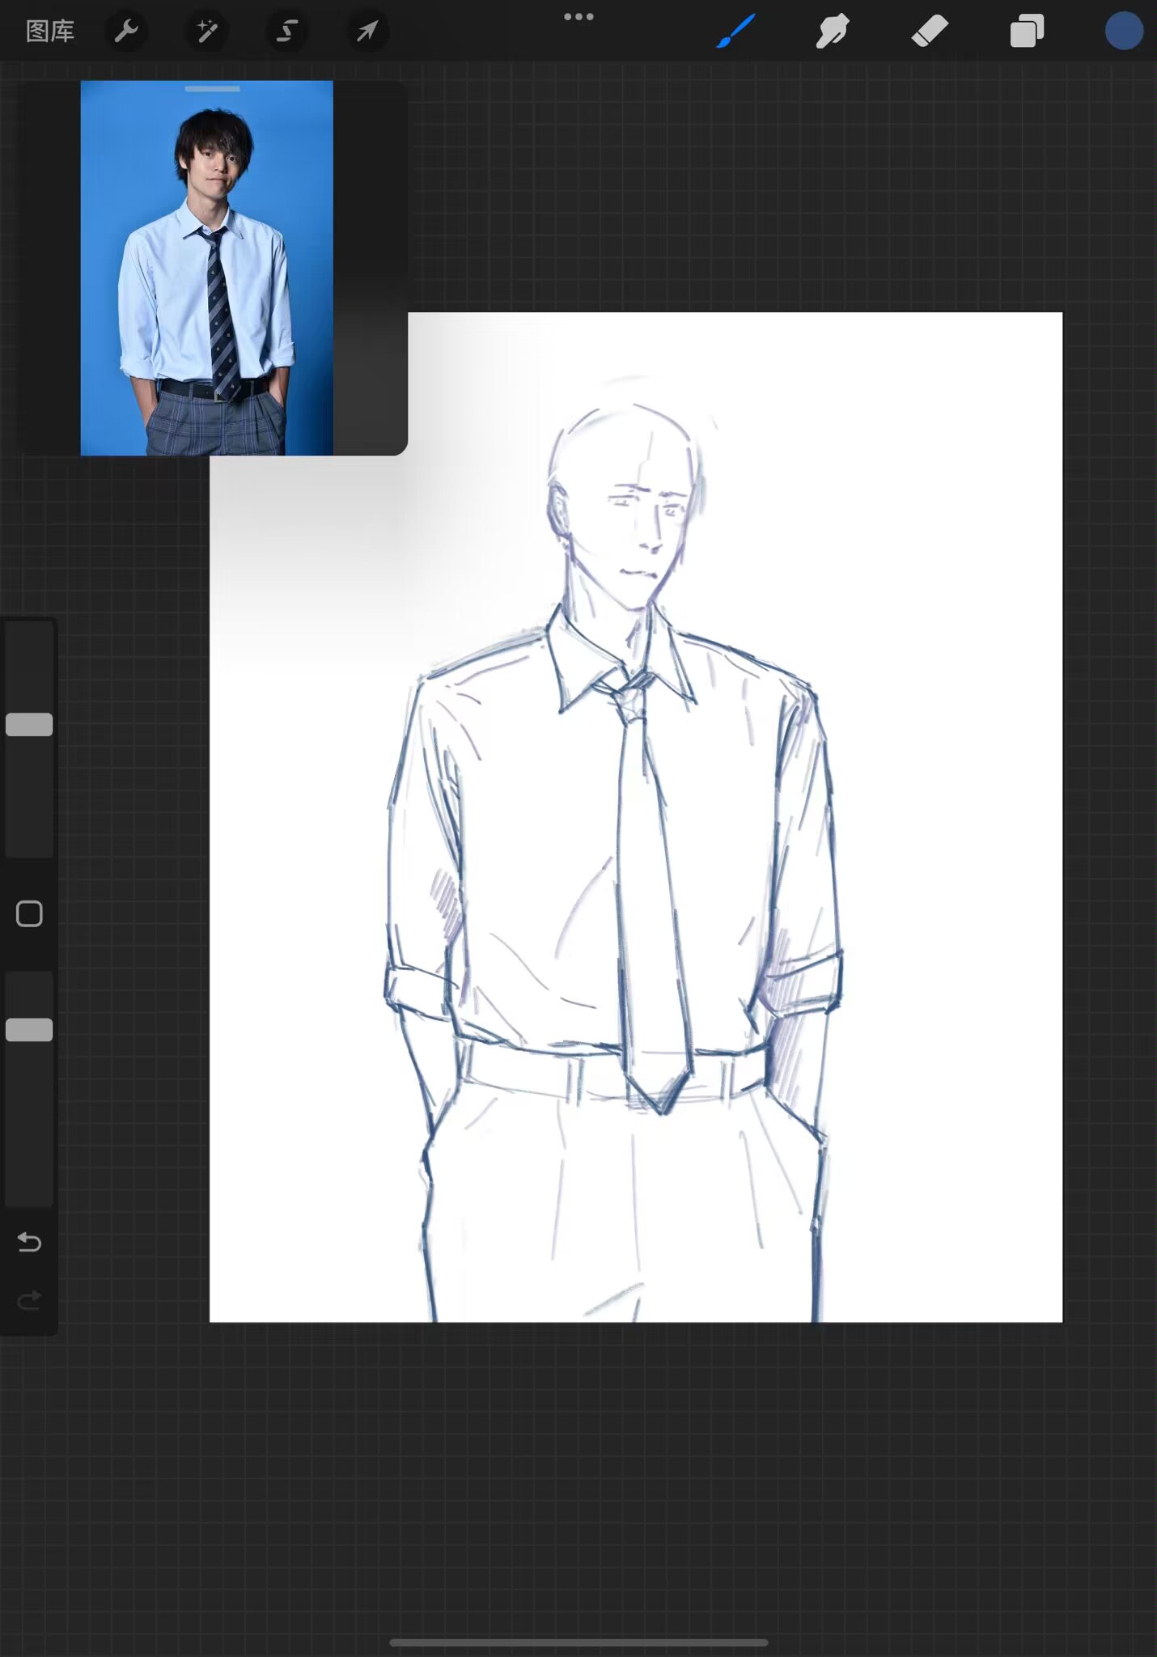Viewport: 1157px width, 1657px height.
Task: Select the Brush tool
Action: pyautogui.click(x=736, y=32)
